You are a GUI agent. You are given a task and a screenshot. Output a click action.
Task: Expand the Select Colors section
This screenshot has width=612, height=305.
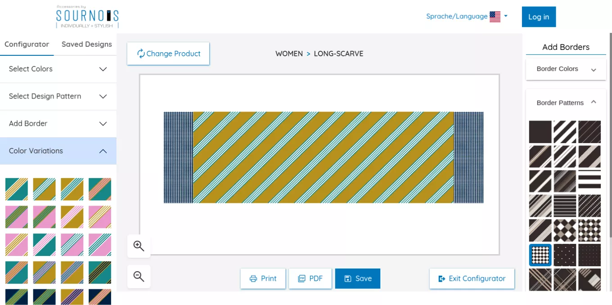point(58,69)
